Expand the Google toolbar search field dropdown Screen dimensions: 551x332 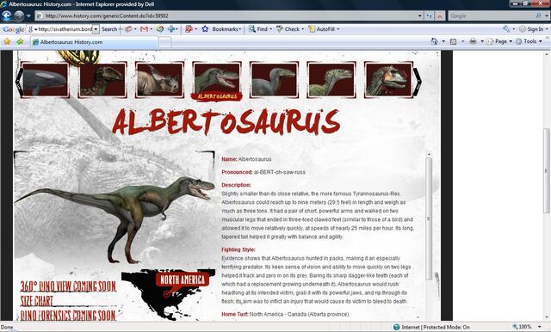pos(96,29)
